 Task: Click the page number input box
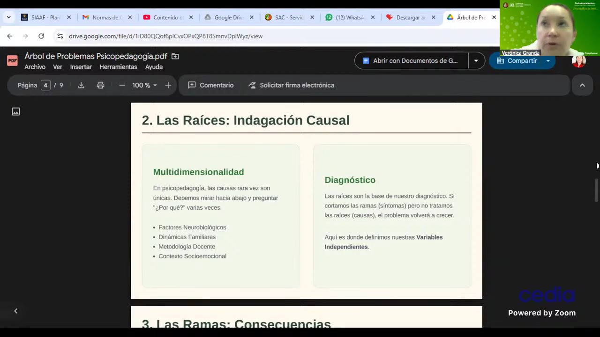45,85
